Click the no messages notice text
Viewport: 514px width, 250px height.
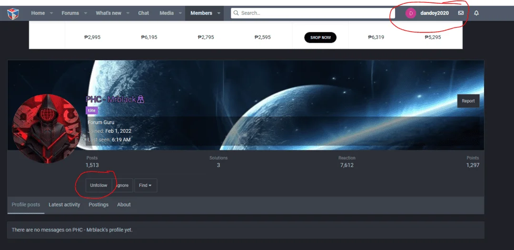(x=72, y=230)
